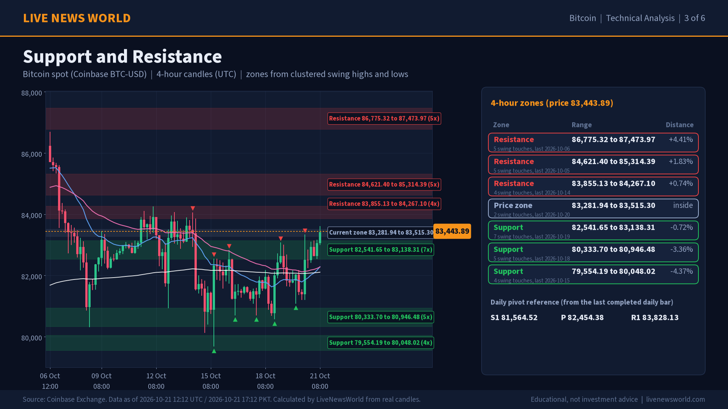Click the Technical Analysis header text
728x409 pixels.
click(x=640, y=18)
